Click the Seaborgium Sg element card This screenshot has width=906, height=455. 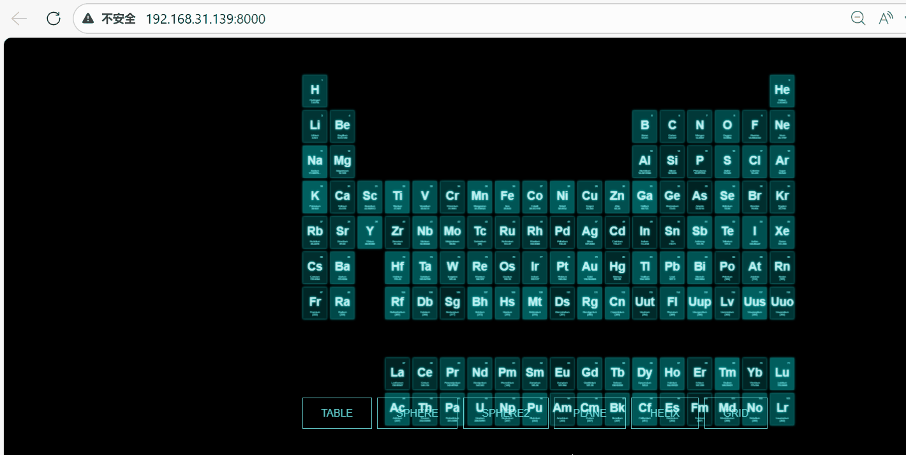coord(452,303)
